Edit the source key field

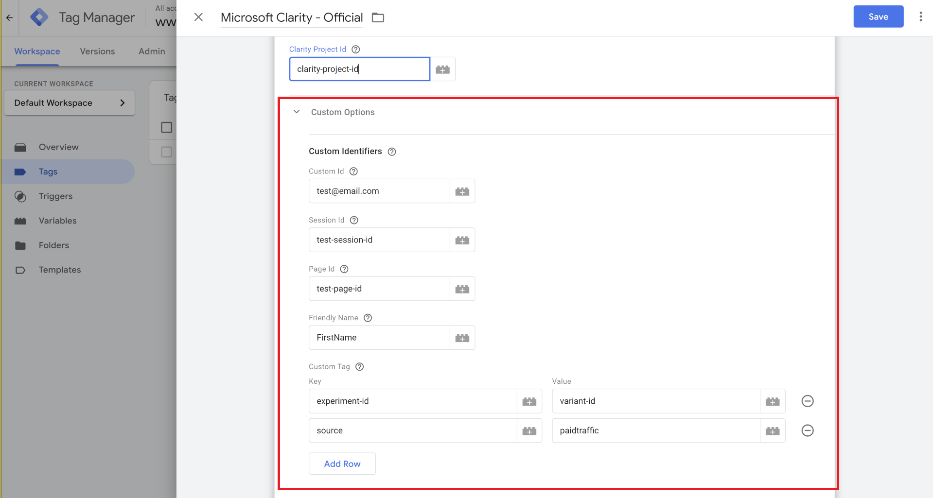tap(413, 430)
